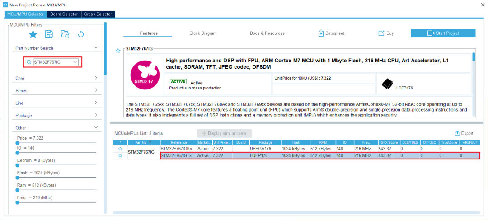Switch to the Board Selector tab
488x220 pixels.
tap(64, 14)
